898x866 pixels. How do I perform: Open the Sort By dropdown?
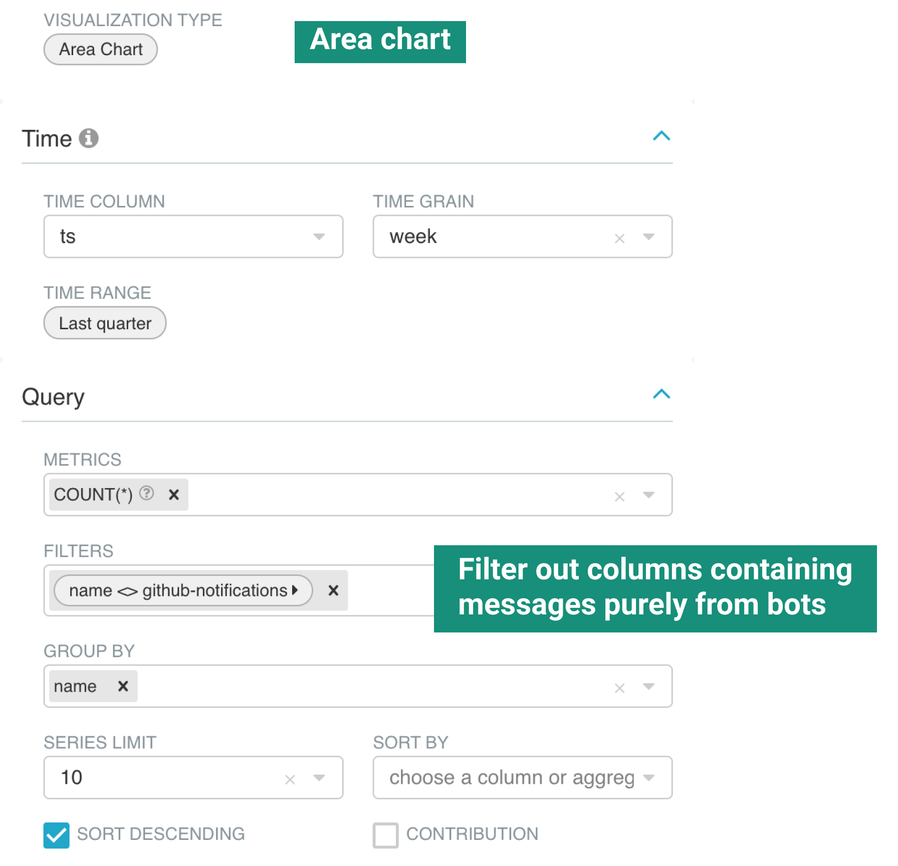[522, 777]
